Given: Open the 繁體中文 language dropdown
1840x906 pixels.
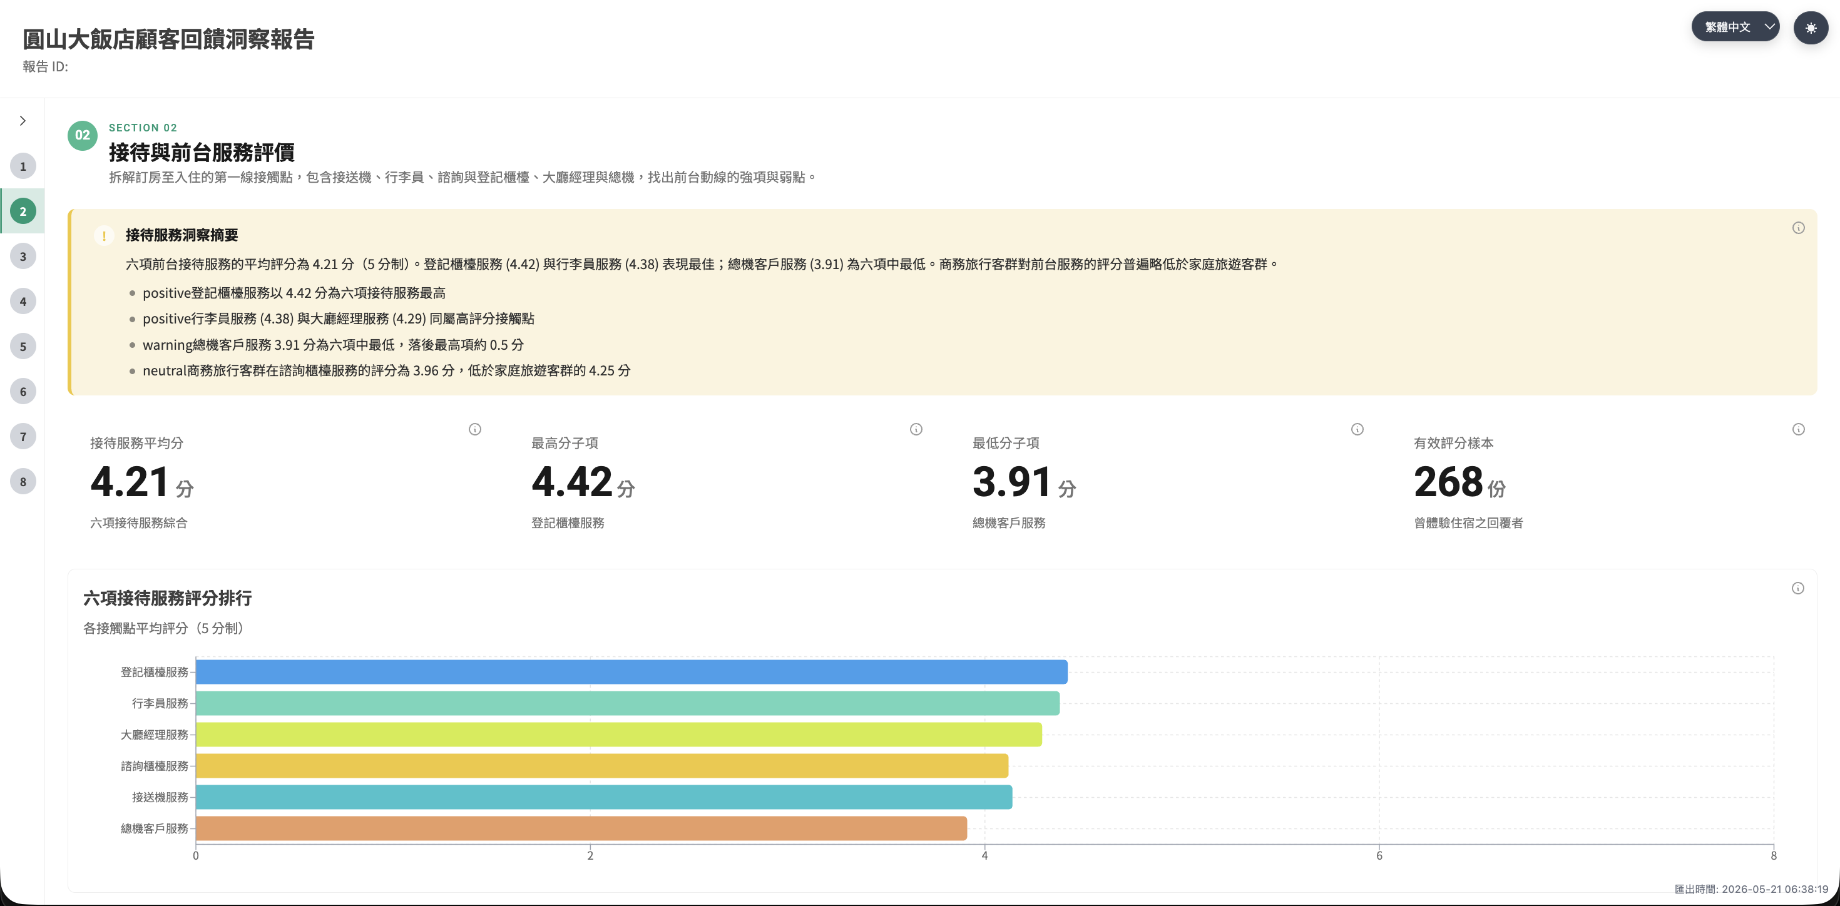Looking at the screenshot, I should [x=1734, y=27].
